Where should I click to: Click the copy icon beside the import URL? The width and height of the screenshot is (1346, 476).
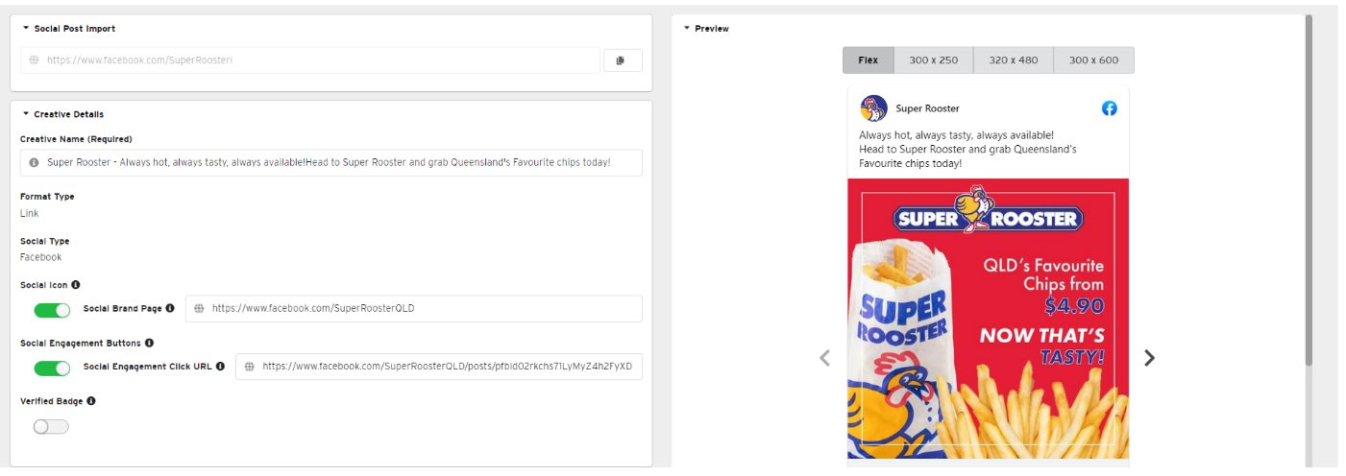(622, 60)
